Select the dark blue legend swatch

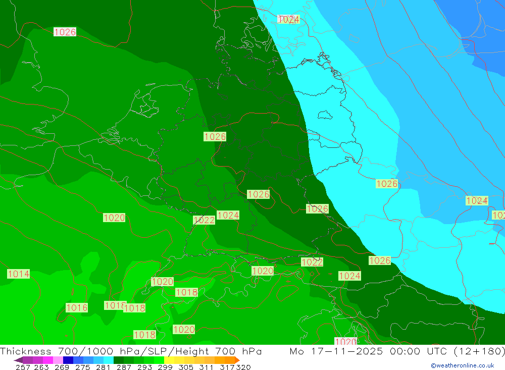click(68, 360)
